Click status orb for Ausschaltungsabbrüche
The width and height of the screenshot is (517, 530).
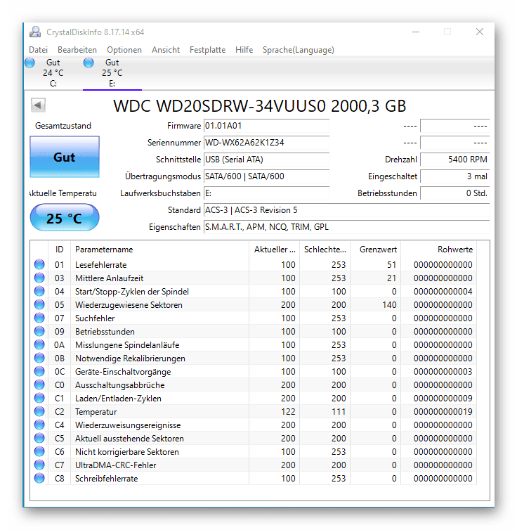pos(39,384)
